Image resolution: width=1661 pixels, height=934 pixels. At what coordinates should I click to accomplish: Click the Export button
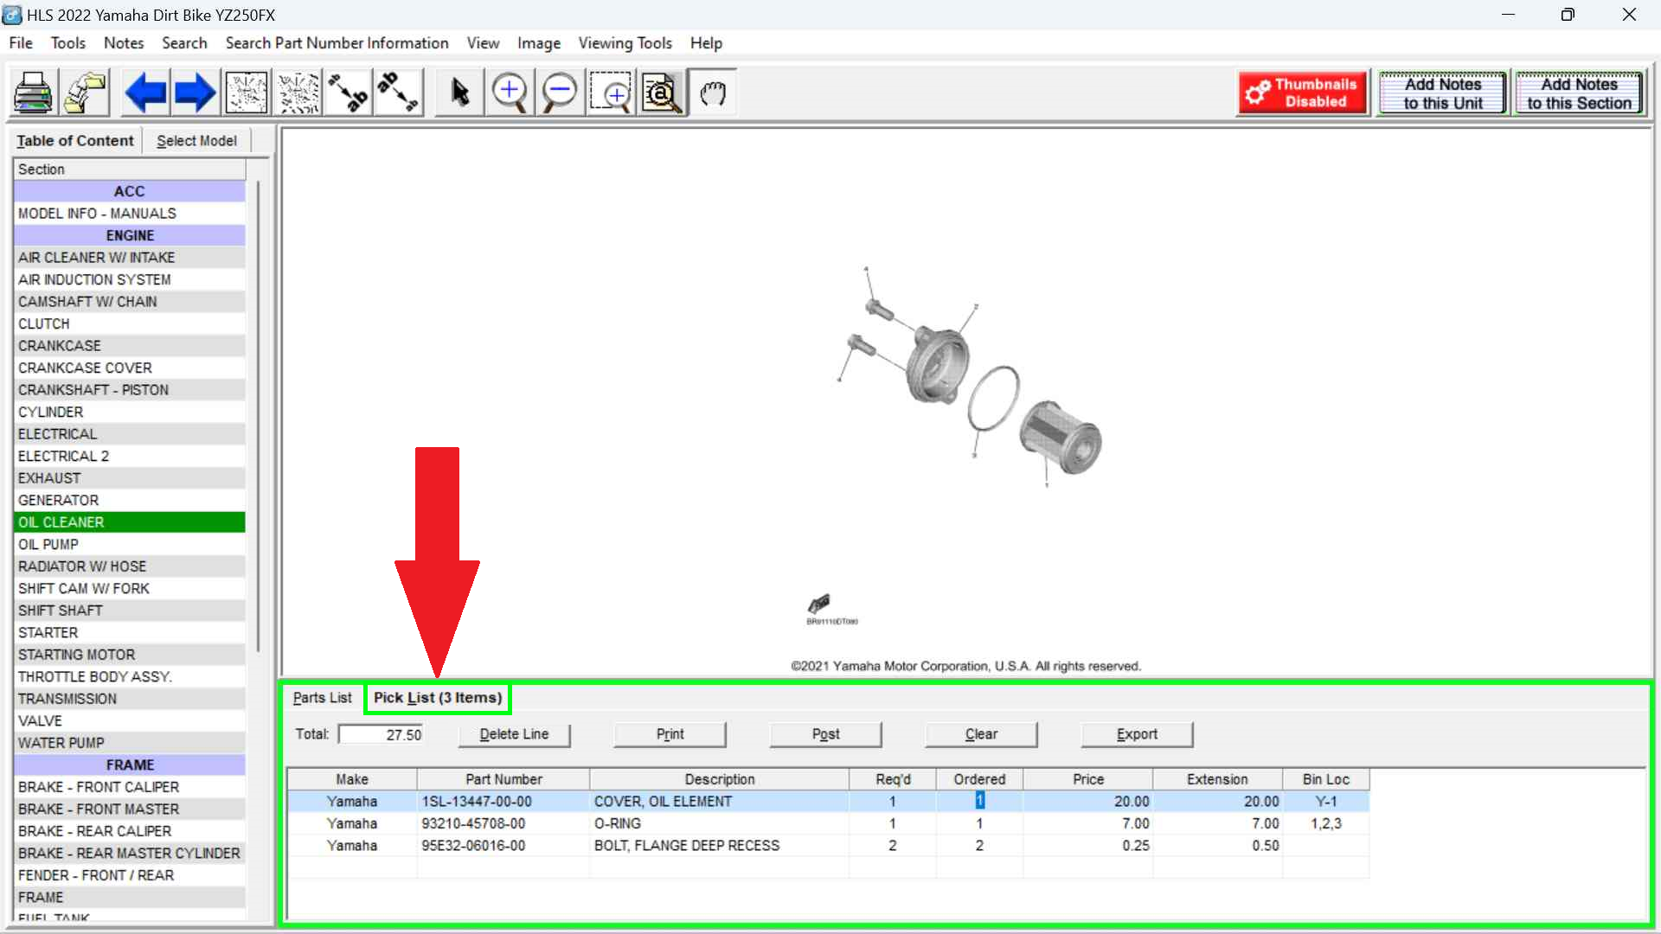point(1136,734)
